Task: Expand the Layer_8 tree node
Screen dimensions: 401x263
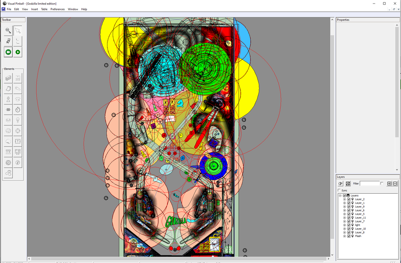Action: coord(344,232)
